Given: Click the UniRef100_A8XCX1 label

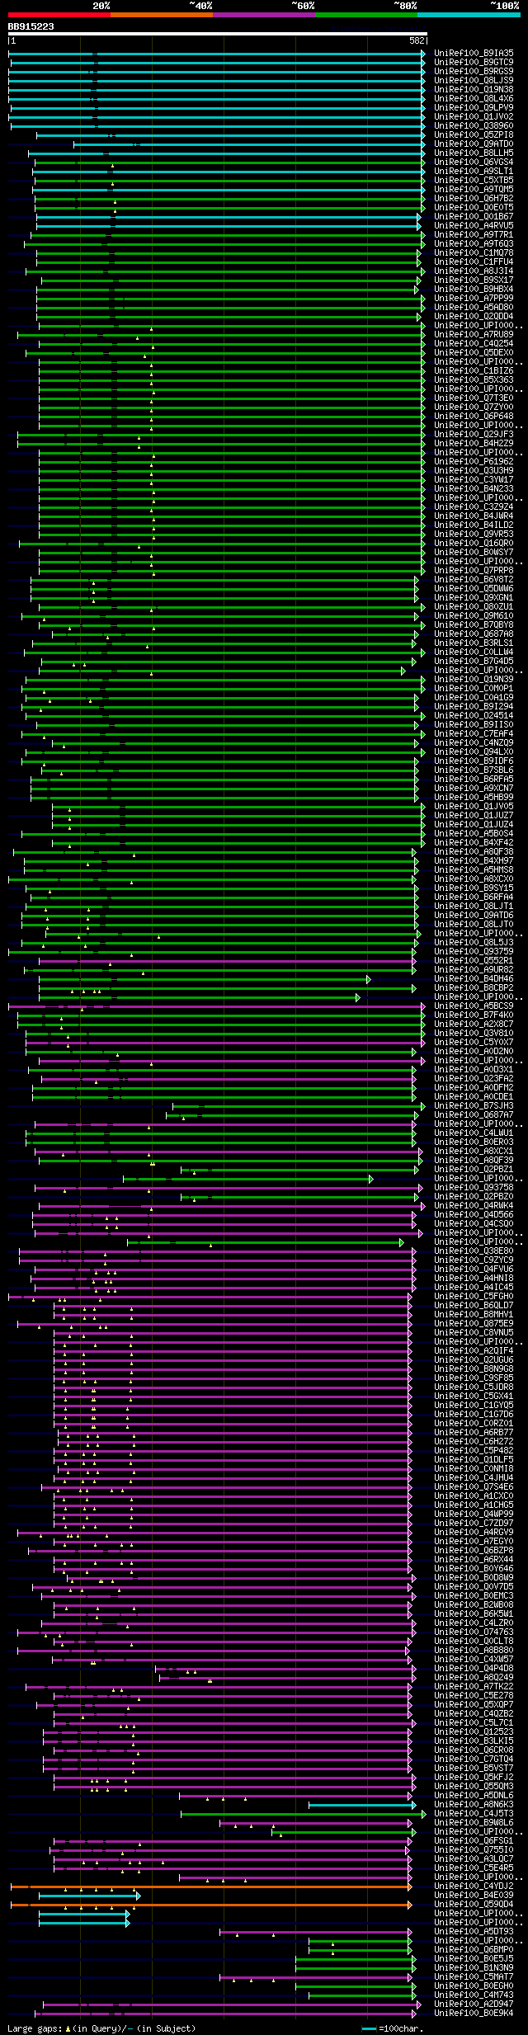Looking at the screenshot, I should (474, 1152).
